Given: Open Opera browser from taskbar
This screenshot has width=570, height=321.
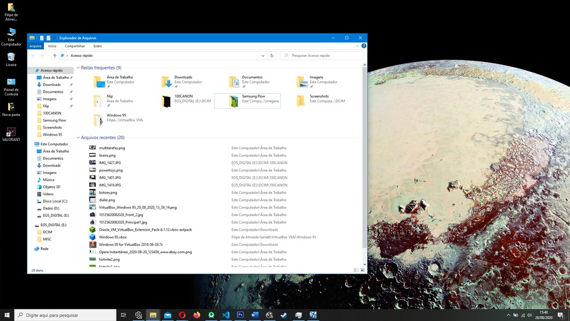Looking at the screenshot, I should tap(182, 315).
